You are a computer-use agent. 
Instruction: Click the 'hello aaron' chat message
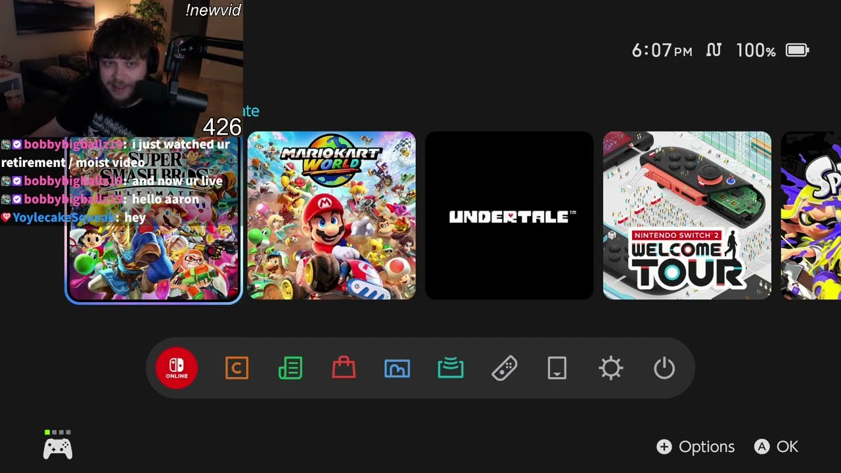(x=165, y=199)
